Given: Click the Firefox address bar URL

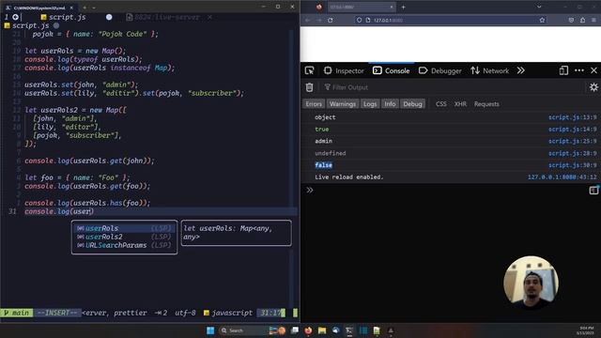Looking at the screenshot, I should coord(388,21).
